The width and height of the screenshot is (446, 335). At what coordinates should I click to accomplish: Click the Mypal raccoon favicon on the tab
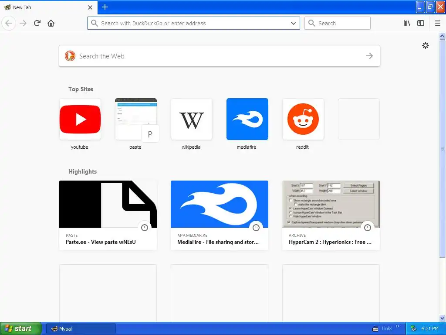click(x=7, y=7)
